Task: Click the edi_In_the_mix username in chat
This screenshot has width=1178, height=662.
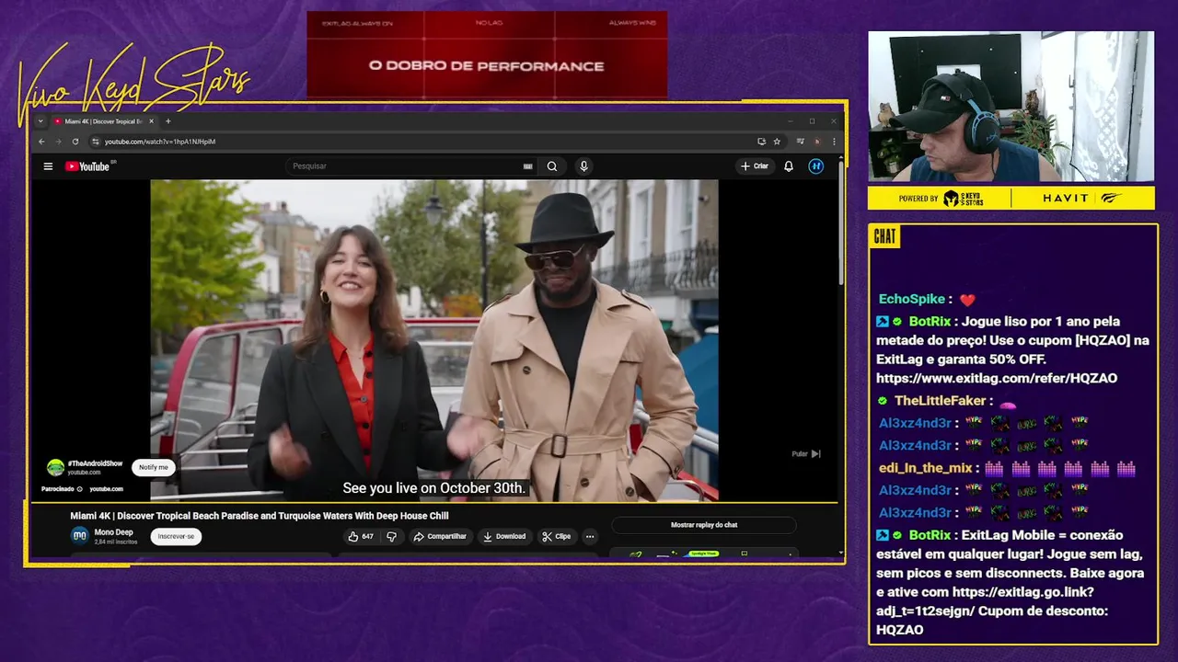Action: (925, 468)
